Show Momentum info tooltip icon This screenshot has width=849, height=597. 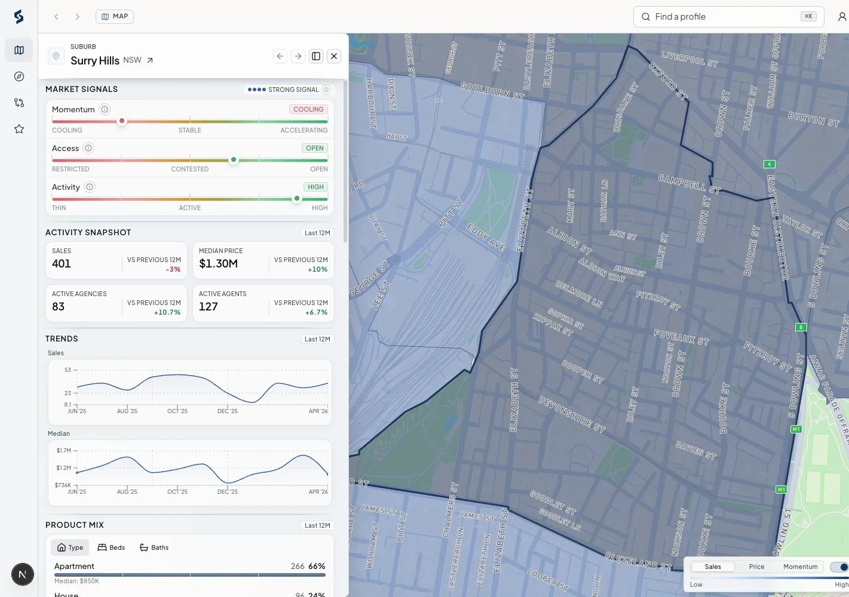coord(105,109)
